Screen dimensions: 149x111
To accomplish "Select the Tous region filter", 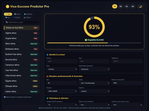I will [x=8, y=14].
